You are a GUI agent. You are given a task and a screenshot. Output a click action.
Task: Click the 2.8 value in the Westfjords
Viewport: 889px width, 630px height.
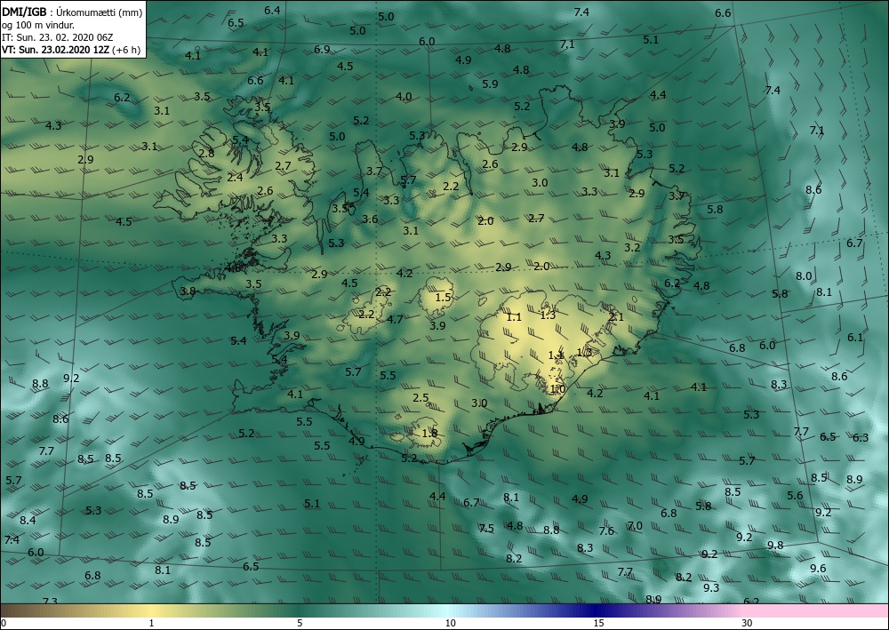[206, 154]
